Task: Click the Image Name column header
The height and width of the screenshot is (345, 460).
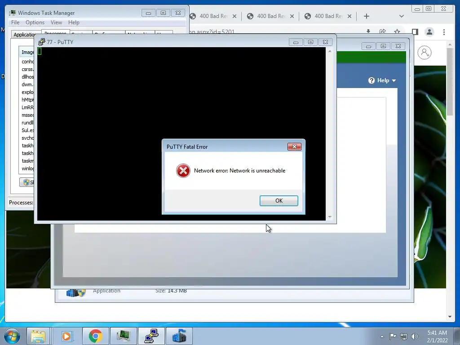Action: point(27,52)
